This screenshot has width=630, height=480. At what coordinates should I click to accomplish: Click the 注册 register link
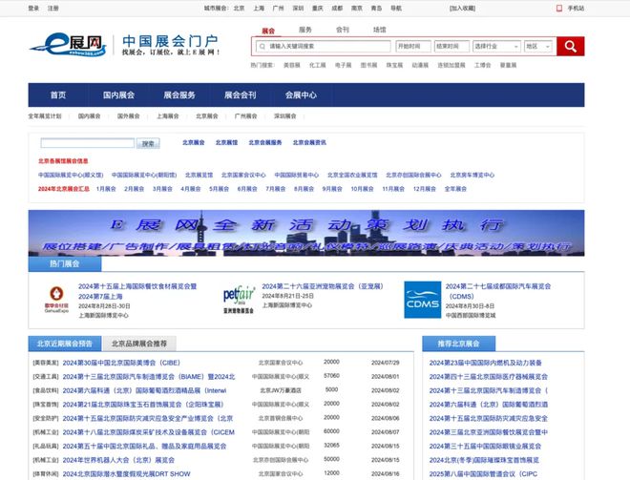(x=53, y=8)
